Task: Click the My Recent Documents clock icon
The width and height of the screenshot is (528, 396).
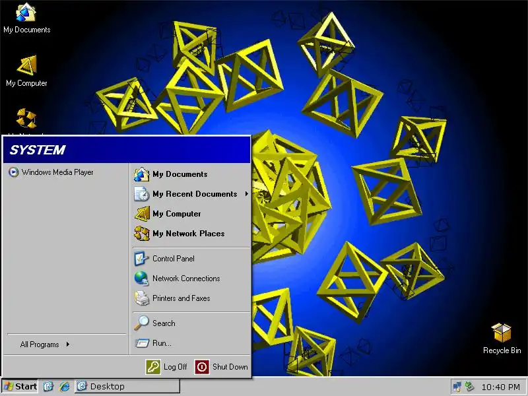Action: coord(141,194)
